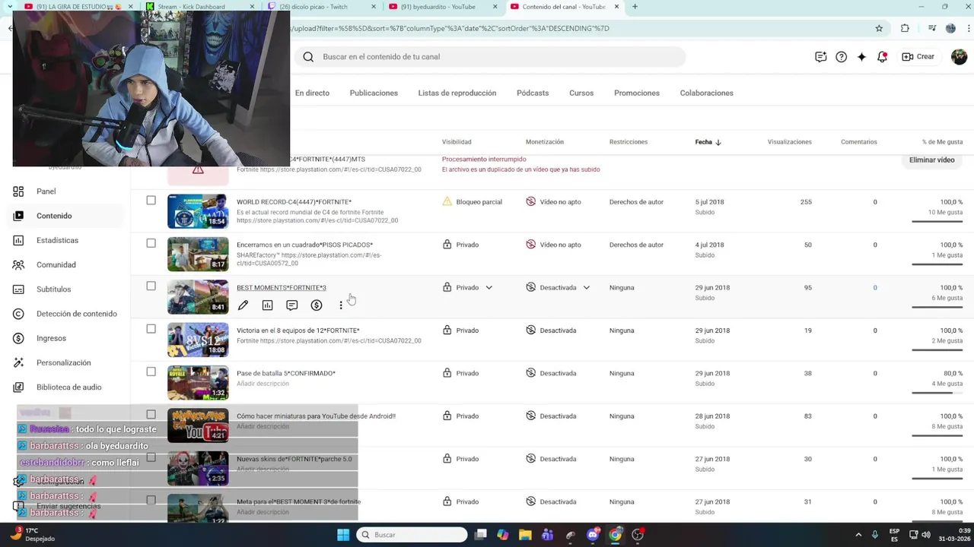Viewport: 974px width, 547px height.
Task: Switch to the Pódcasts tab
Action: 533,93
